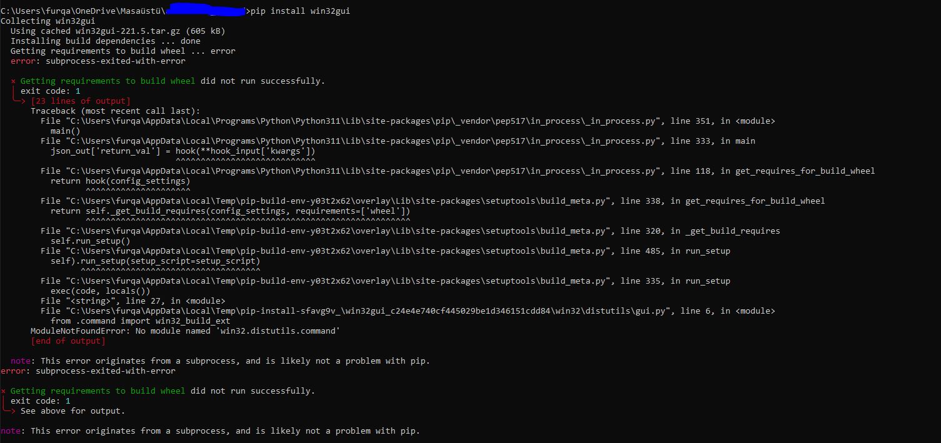Click the "Collecting win32gui" line
The width and height of the screenshot is (941, 443).
48,21
